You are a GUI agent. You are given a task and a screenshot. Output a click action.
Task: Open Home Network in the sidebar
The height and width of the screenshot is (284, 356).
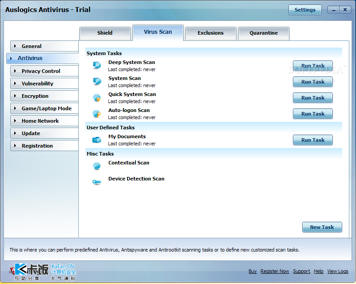pos(44,121)
